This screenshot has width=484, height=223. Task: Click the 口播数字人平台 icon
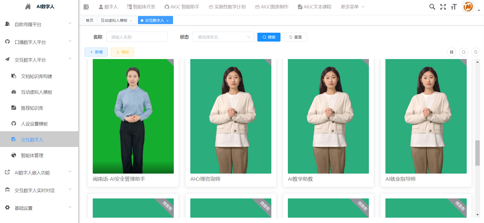click(x=7, y=42)
